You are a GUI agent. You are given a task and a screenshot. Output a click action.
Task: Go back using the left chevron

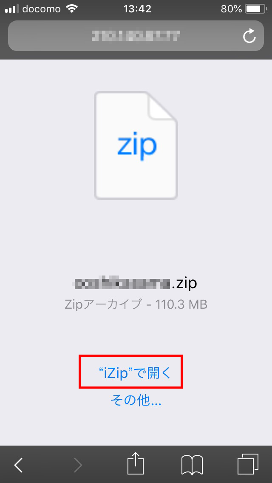19,465
